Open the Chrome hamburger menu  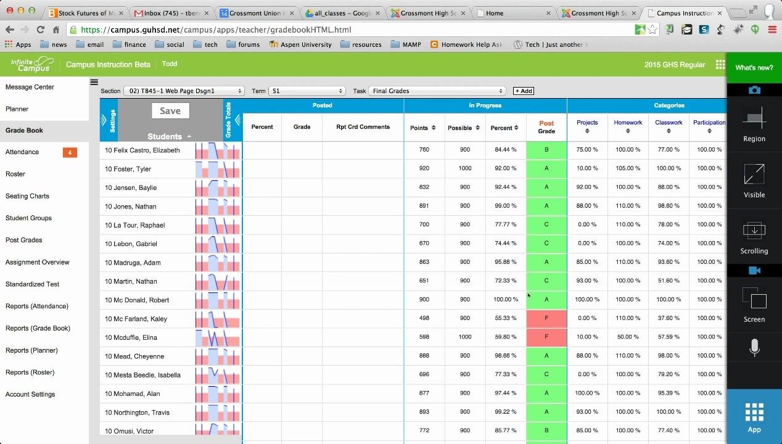tap(772, 30)
